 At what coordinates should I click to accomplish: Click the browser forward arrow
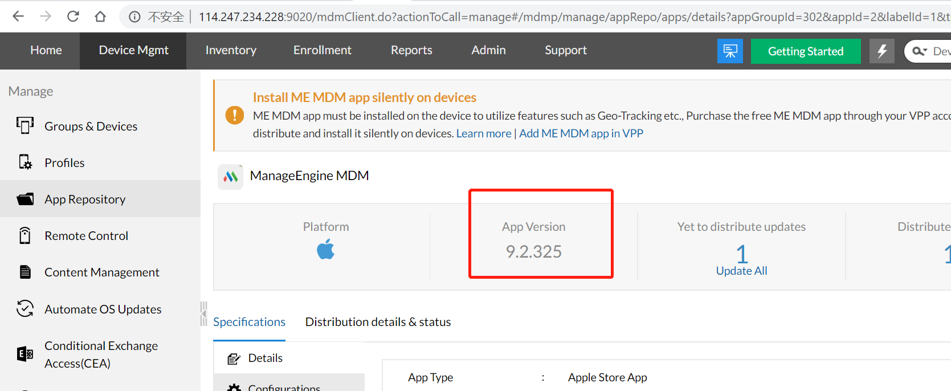click(x=46, y=17)
